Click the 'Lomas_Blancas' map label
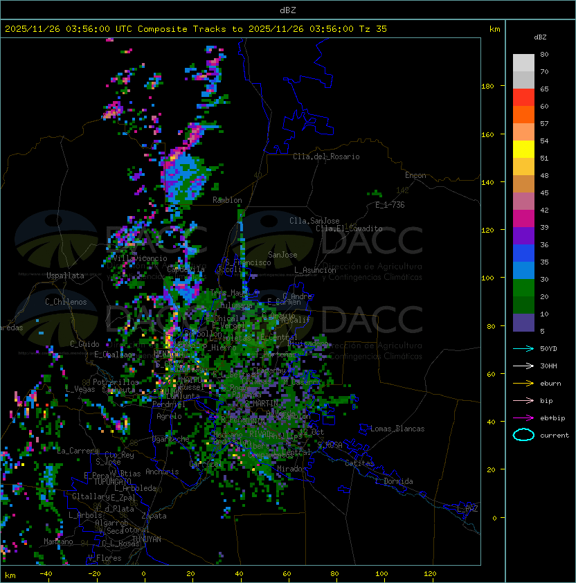This screenshot has width=576, height=583. 397,429
